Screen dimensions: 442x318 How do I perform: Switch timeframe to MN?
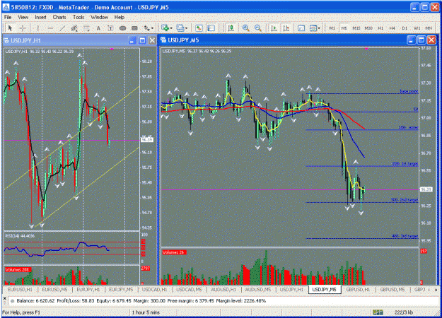point(429,28)
